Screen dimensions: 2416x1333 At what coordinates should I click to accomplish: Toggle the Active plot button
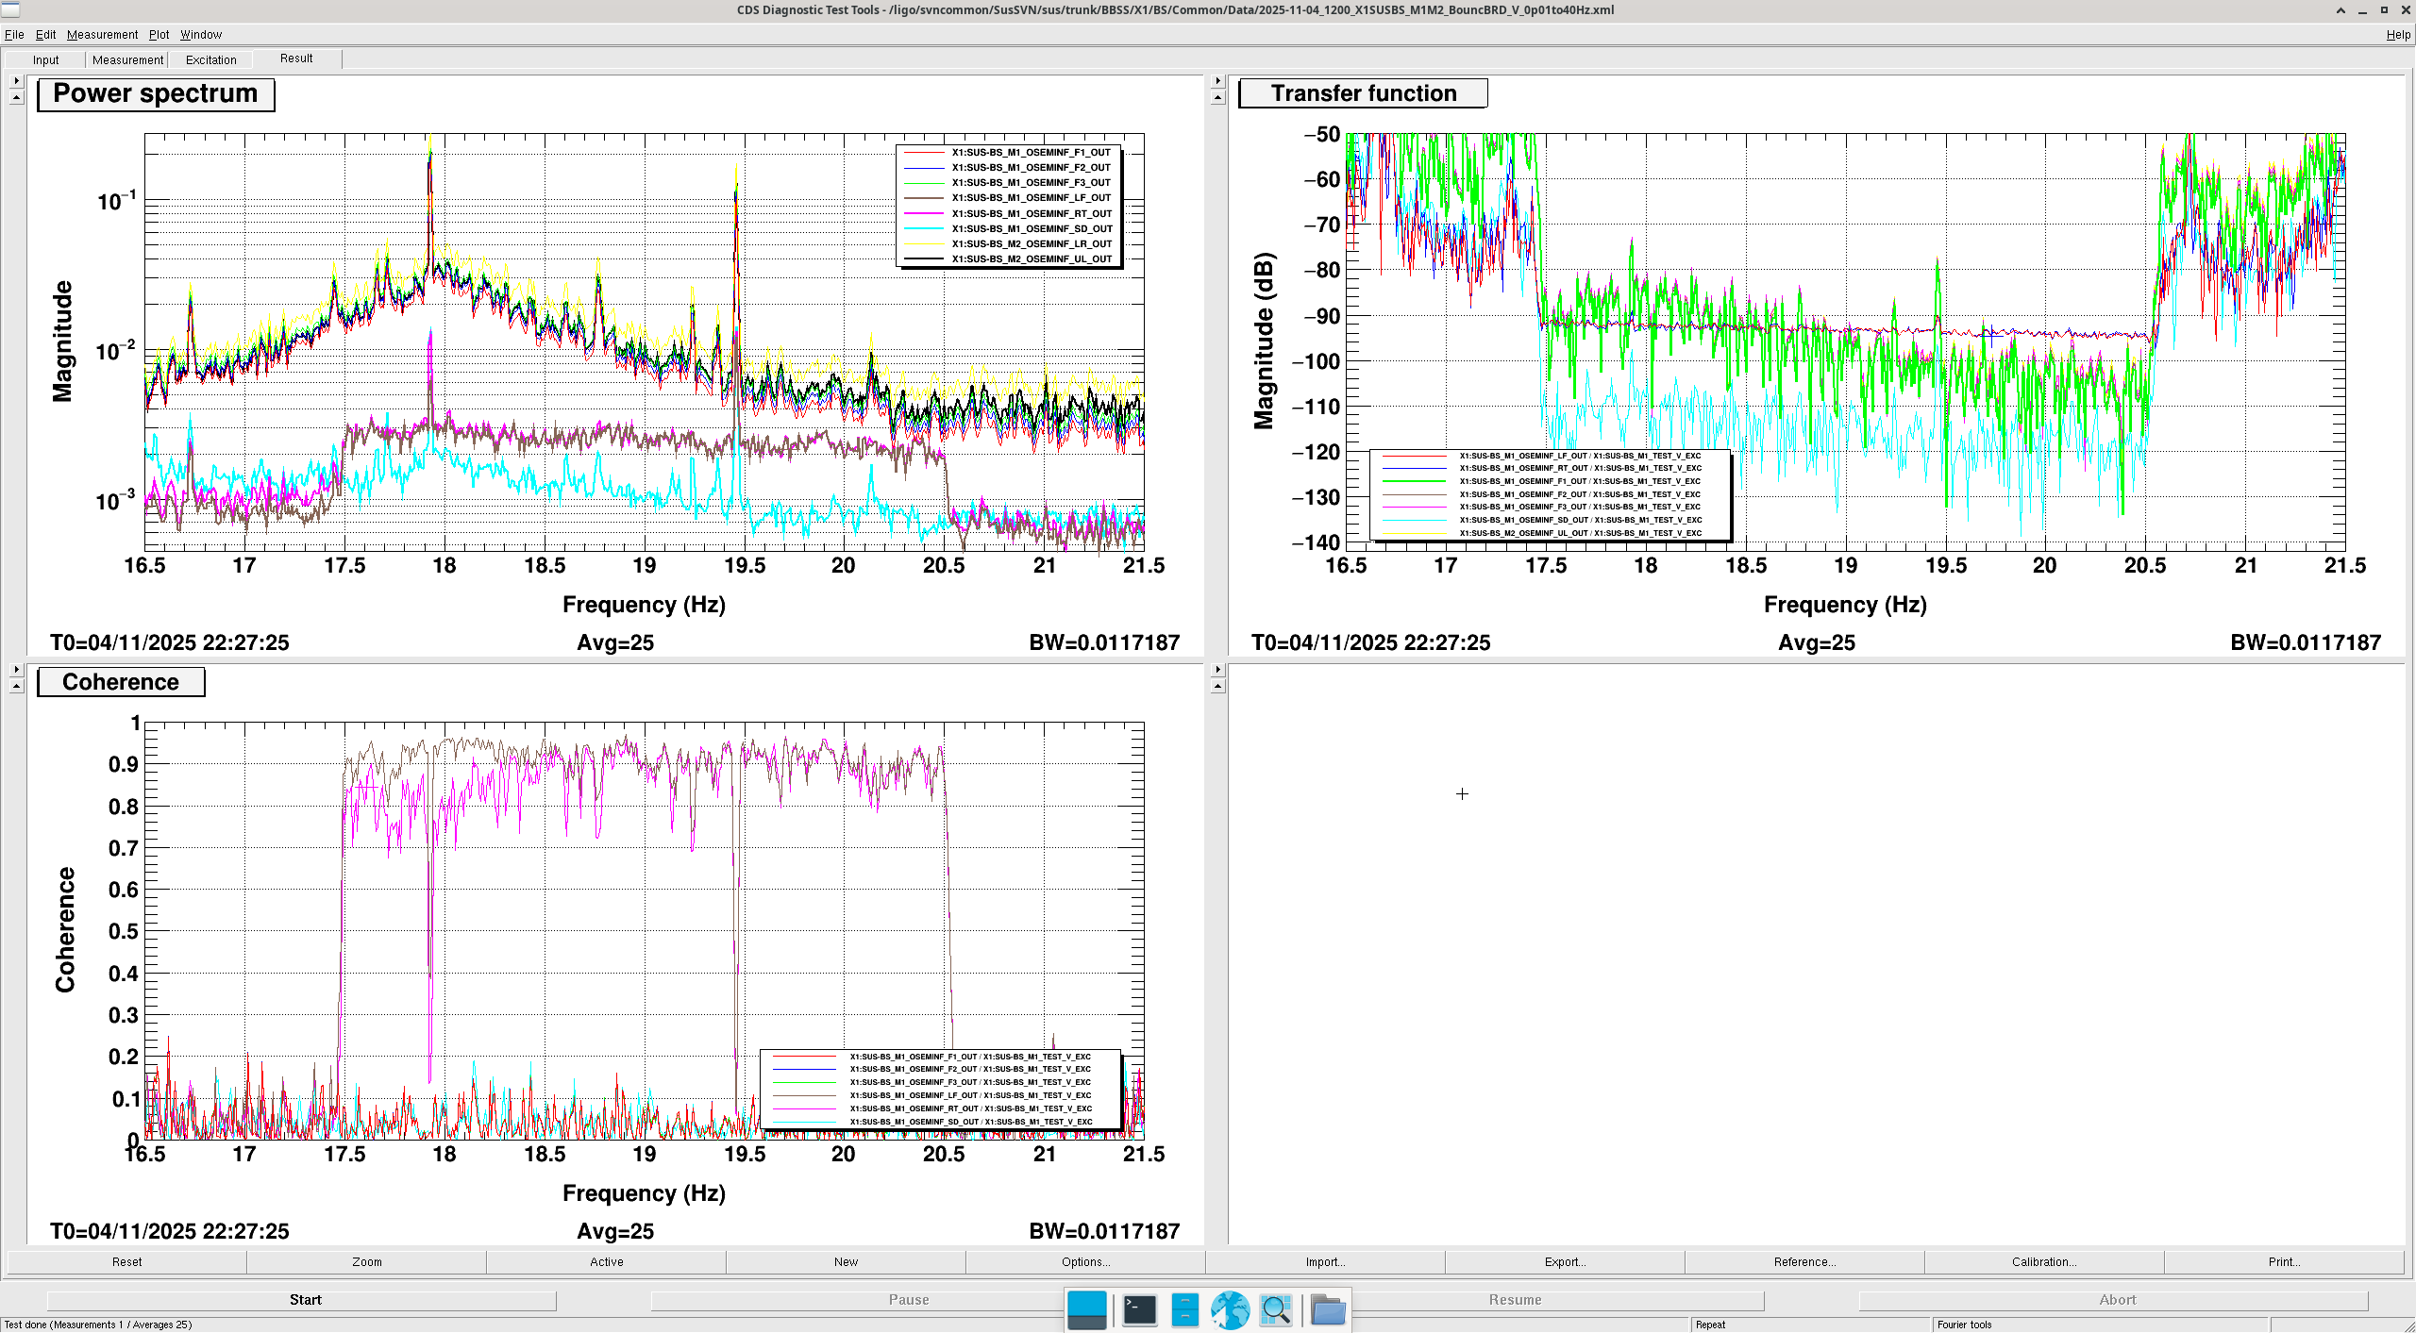tap(606, 1261)
